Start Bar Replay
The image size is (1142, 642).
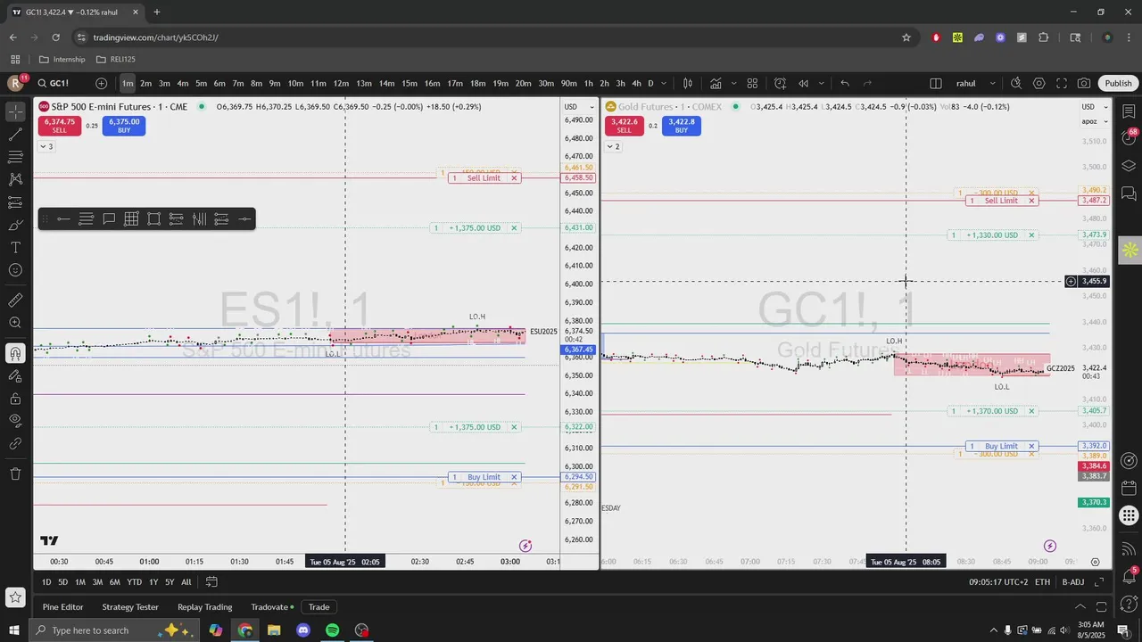coord(803,83)
